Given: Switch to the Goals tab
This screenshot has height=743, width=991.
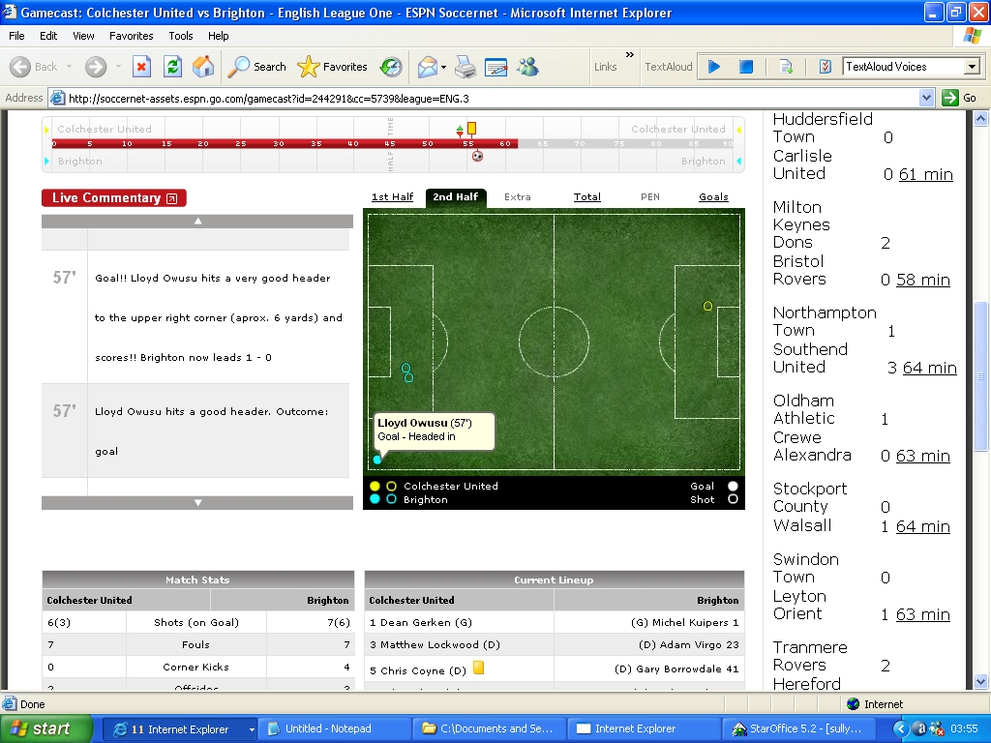Looking at the screenshot, I should [x=713, y=197].
